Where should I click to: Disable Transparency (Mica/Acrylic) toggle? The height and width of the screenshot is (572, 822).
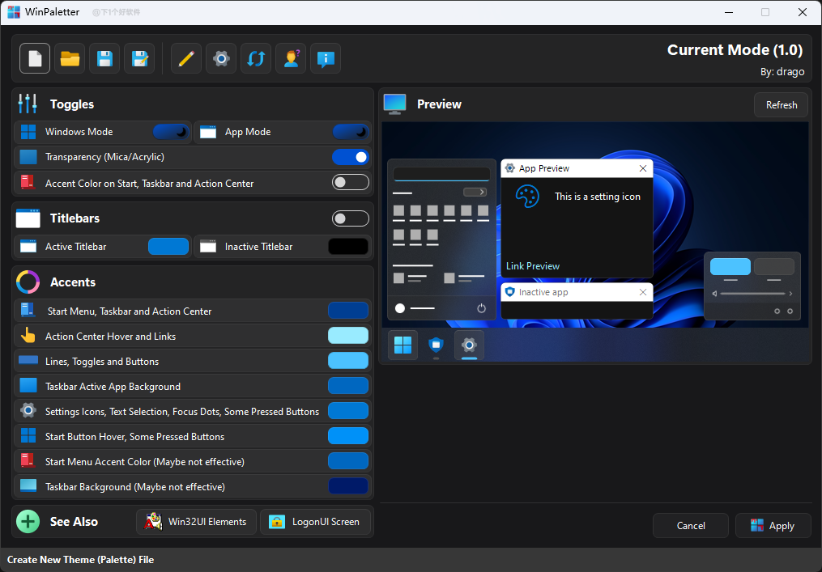(350, 157)
